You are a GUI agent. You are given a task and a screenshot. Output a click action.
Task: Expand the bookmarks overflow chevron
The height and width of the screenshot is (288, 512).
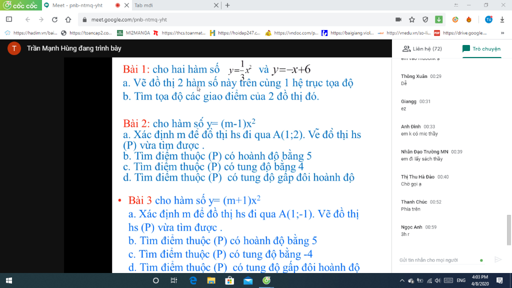click(x=502, y=32)
